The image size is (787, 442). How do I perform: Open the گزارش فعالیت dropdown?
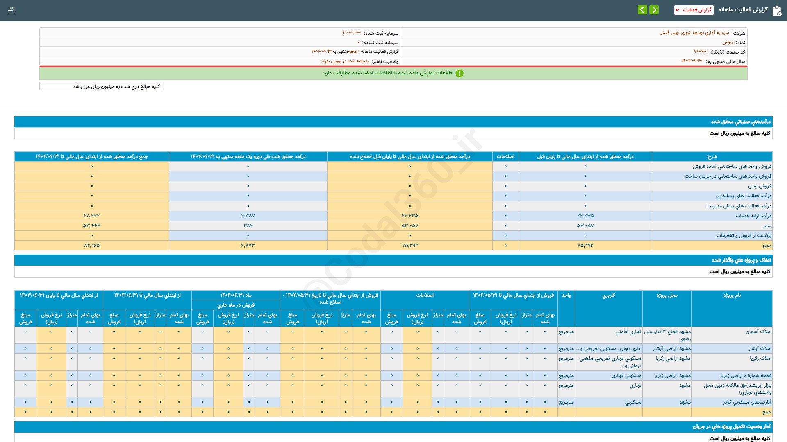pos(694,10)
